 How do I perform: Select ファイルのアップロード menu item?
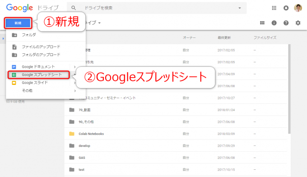click(46, 47)
